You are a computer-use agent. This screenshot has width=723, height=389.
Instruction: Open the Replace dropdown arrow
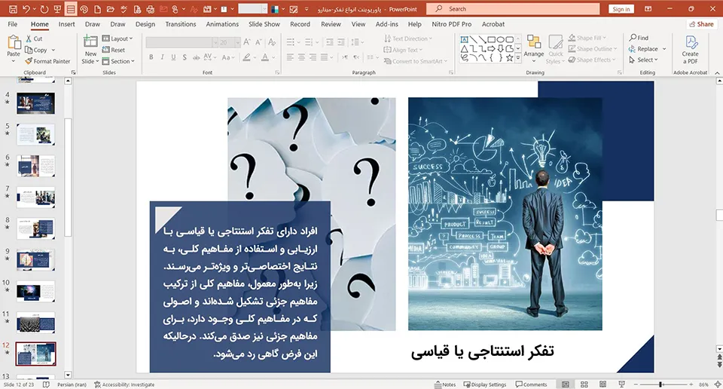click(x=664, y=49)
